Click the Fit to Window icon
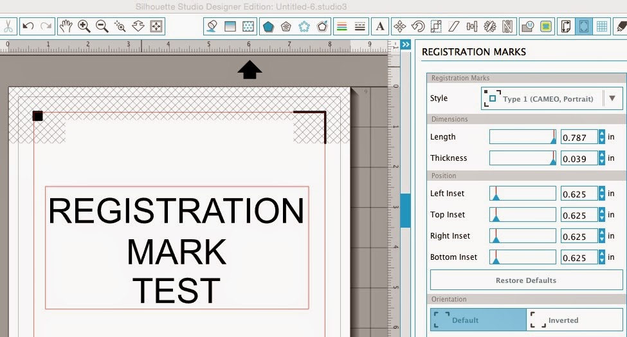The height and width of the screenshot is (337, 627). click(156, 26)
